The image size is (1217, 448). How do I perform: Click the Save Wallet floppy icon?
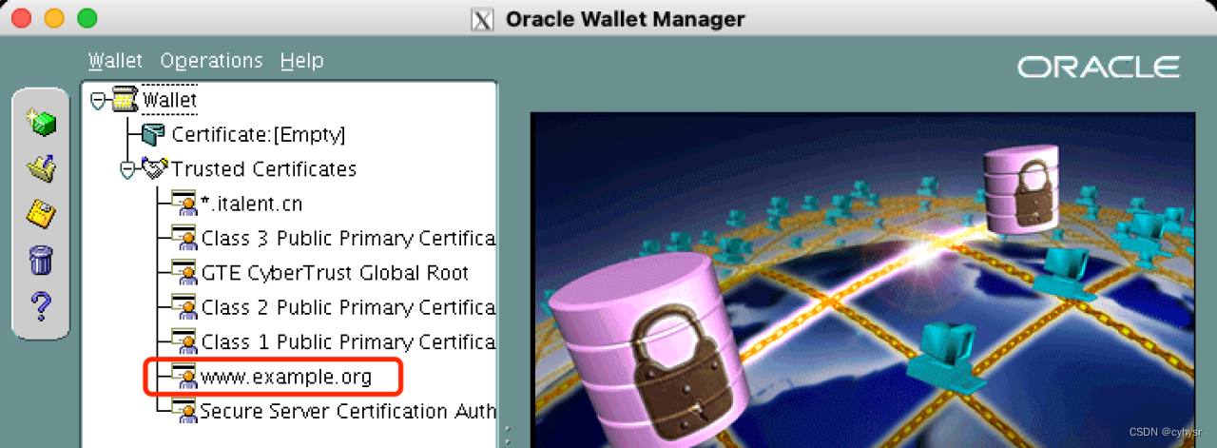click(x=41, y=214)
